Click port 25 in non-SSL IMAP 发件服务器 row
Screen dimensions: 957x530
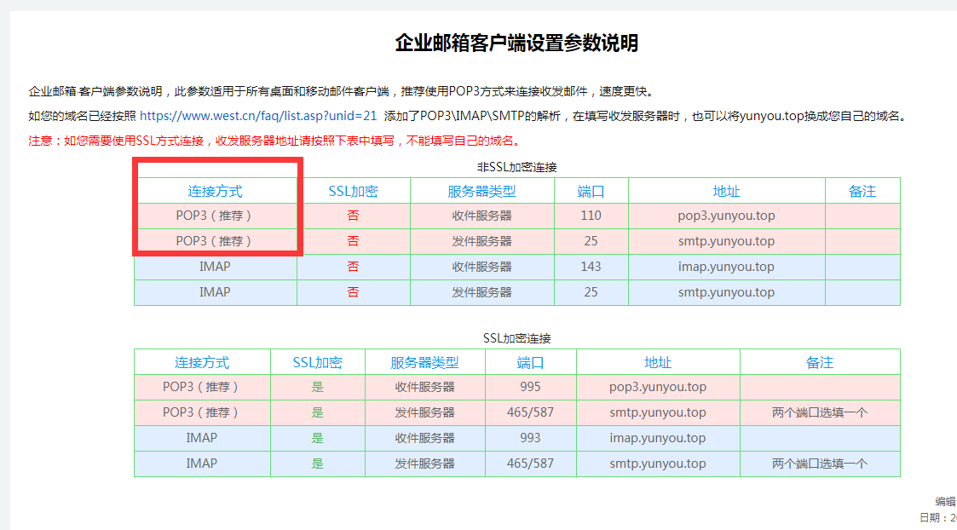coord(591,292)
